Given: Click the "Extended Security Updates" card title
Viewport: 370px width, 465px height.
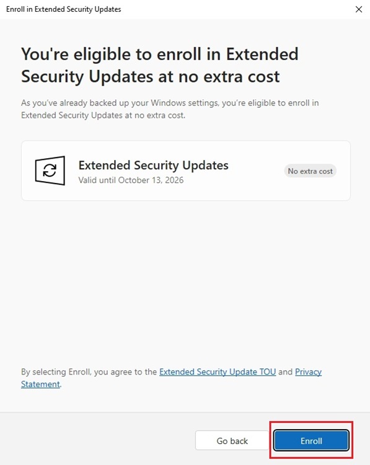Looking at the screenshot, I should point(153,165).
